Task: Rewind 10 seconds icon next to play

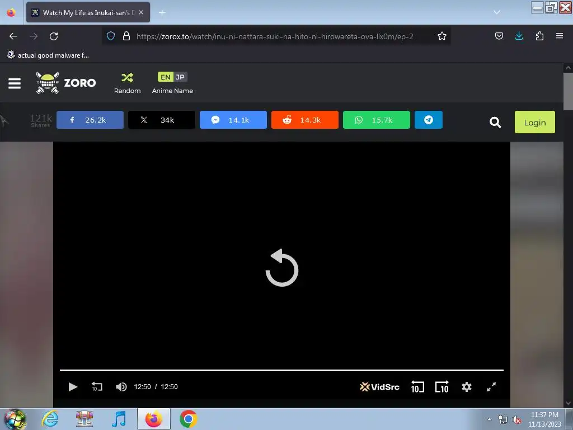Action: (97, 387)
